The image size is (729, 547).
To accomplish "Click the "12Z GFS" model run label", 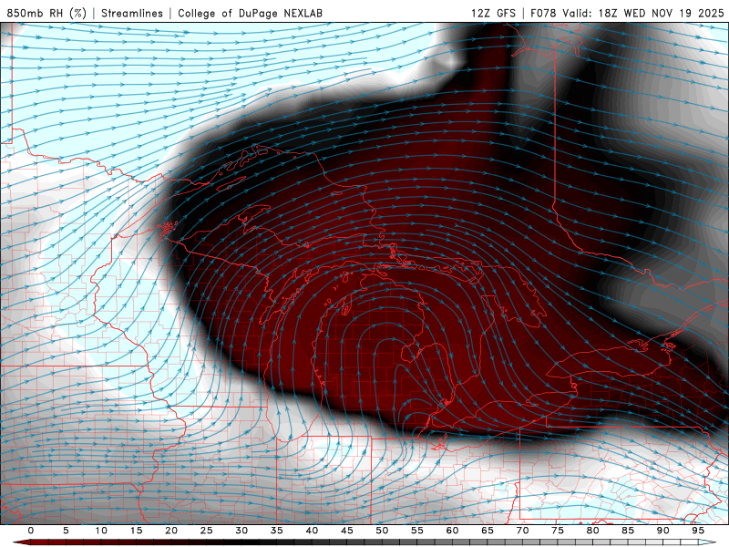I will [x=493, y=13].
